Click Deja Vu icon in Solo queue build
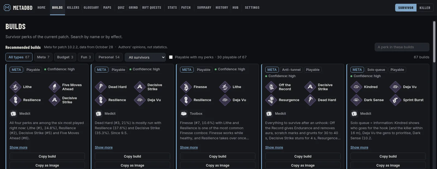Image resolution: width=437 pixels, height=169 pixels. click(395, 87)
